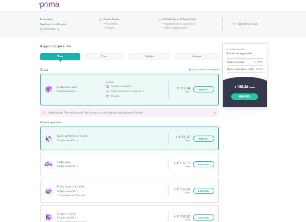Switch to the Casa guarantees tab
Viewport: 306px width, 222px height.
[x=104, y=56]
